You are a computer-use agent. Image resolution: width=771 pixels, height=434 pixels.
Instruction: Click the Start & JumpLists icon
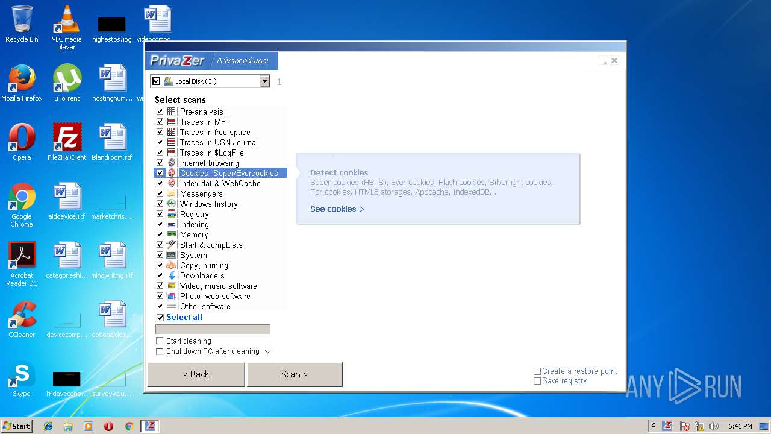point(172,245)
